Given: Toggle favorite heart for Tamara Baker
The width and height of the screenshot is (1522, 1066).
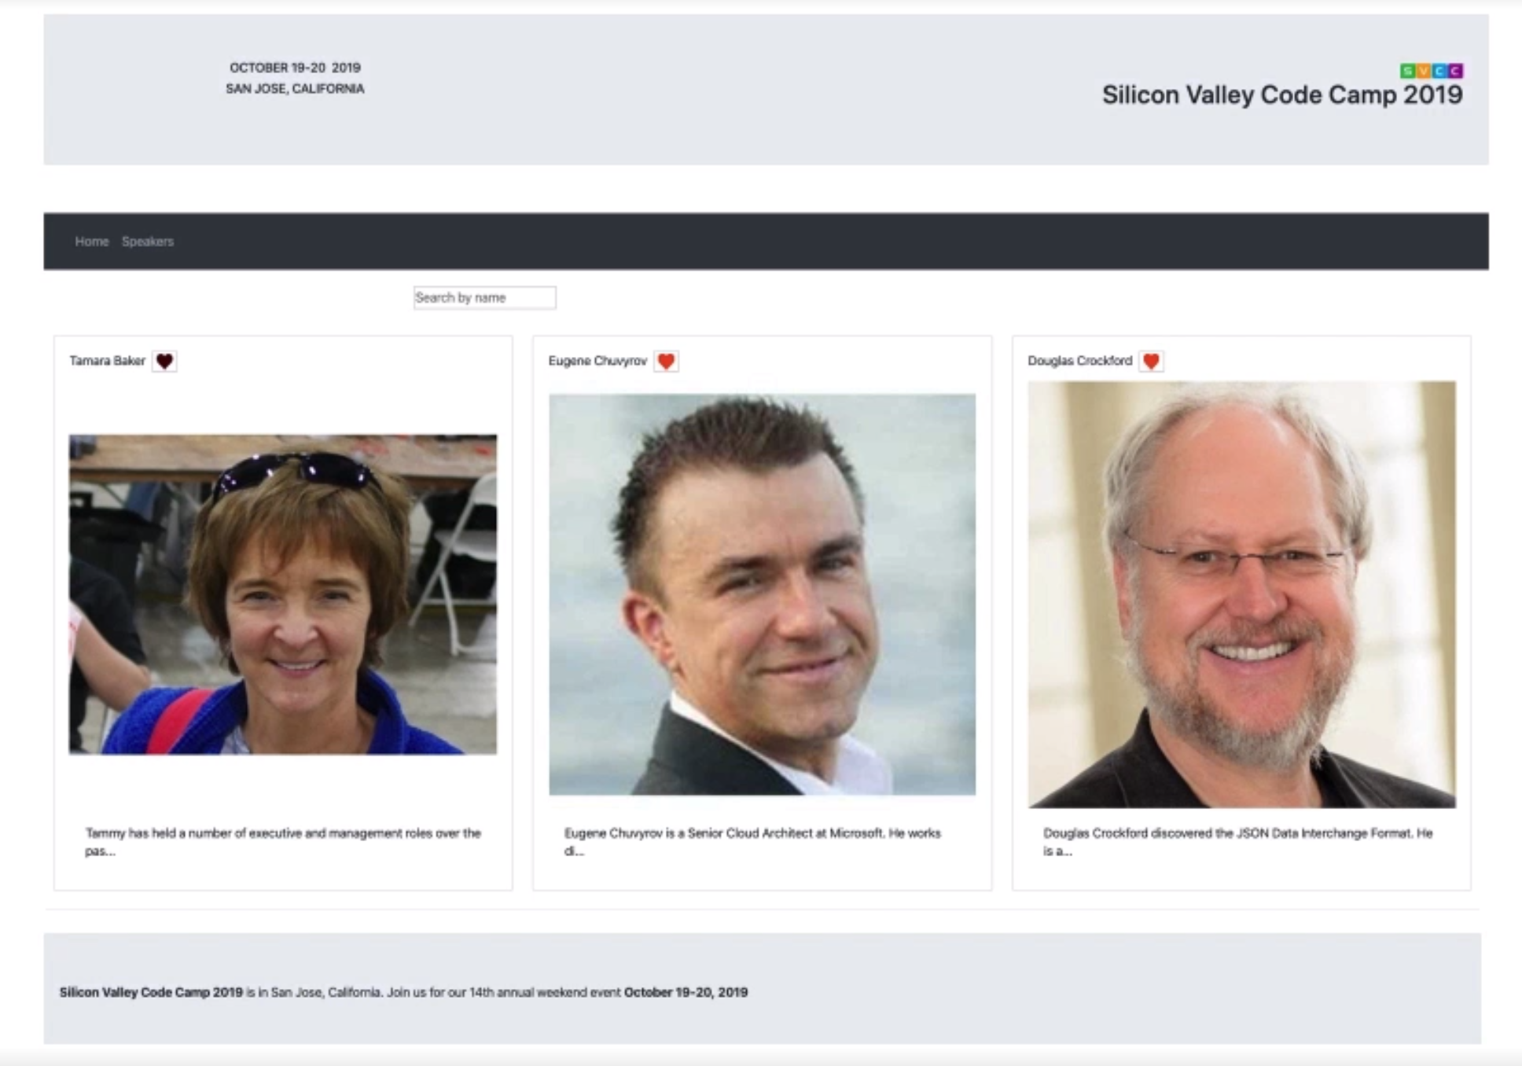Looking at the screenshot, I should point(164,361).
